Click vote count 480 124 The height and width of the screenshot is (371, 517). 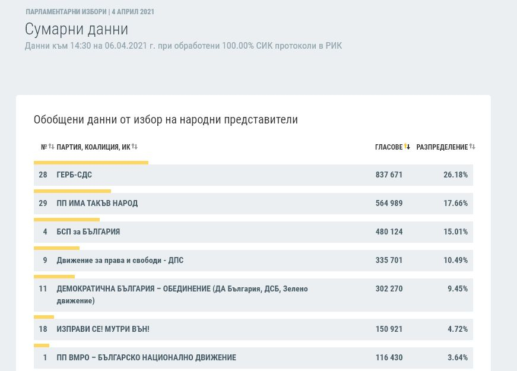[x=389, y=232]
